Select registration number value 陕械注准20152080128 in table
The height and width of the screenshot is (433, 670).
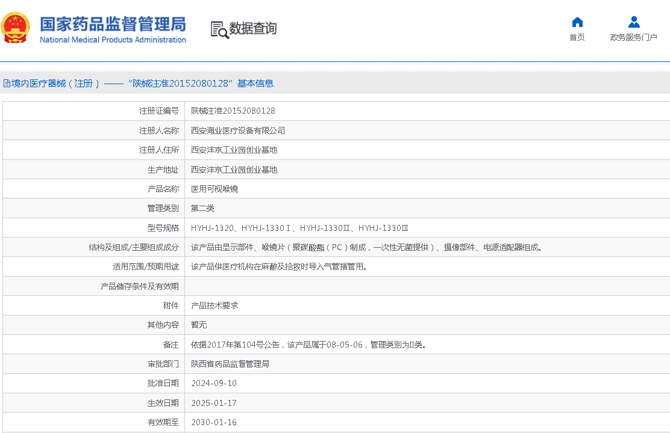(233, 111)
